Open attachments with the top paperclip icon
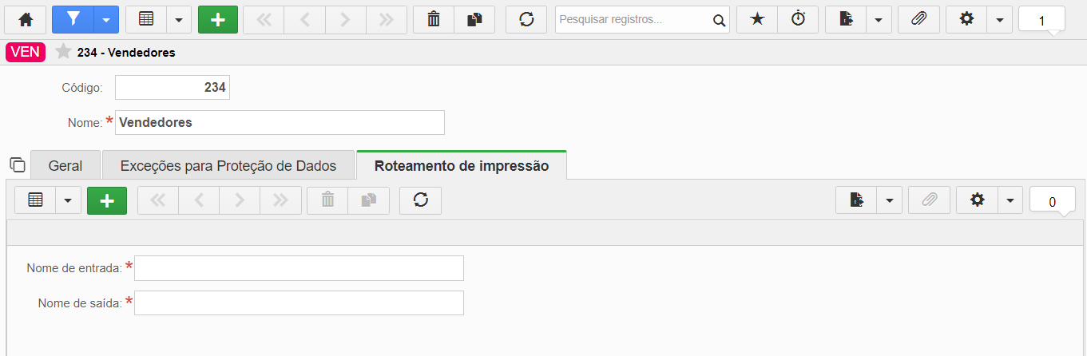This screenshot has height=356, width=1087. 918,20
